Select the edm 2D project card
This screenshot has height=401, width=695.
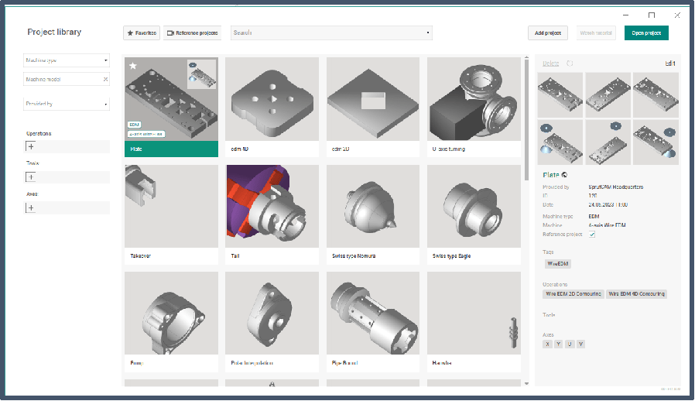(373, 107)
